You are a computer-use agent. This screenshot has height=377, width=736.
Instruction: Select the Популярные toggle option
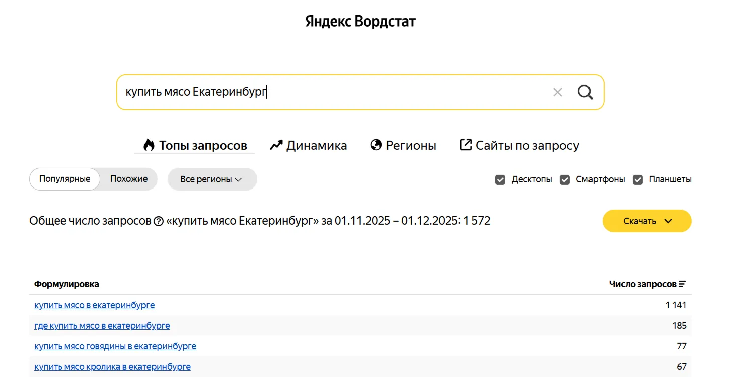pos(65,179)
